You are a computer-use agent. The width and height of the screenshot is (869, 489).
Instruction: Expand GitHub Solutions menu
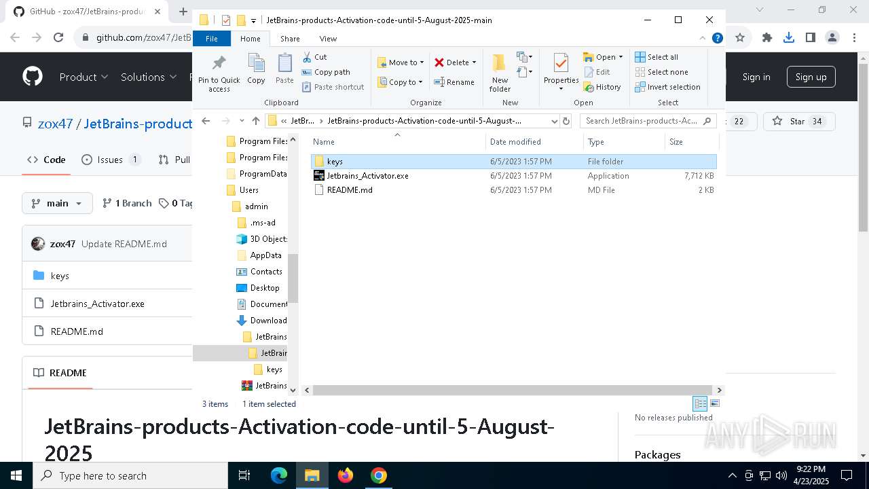[149, 77]
